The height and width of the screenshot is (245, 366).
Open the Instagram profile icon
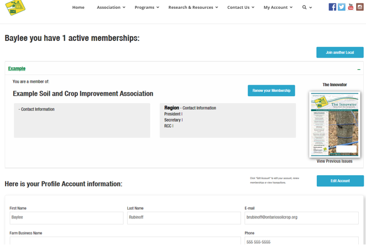360,7
